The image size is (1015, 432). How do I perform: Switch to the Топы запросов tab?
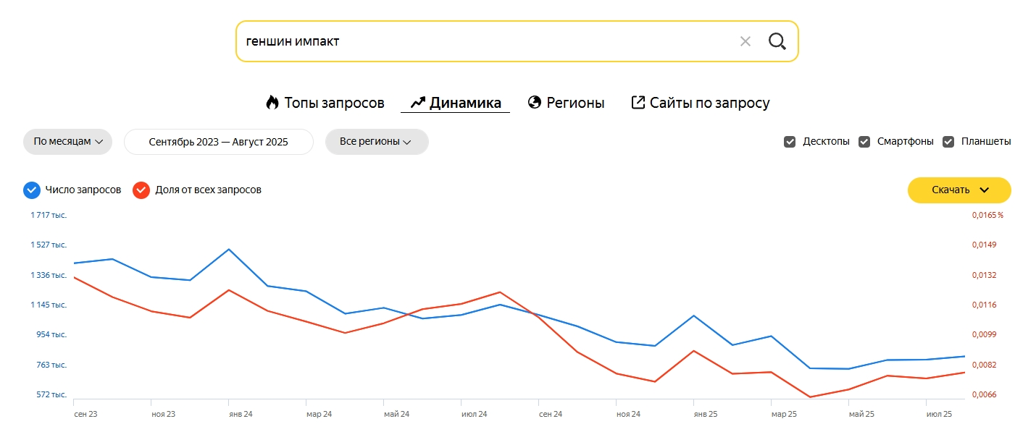tap(333, 103)
